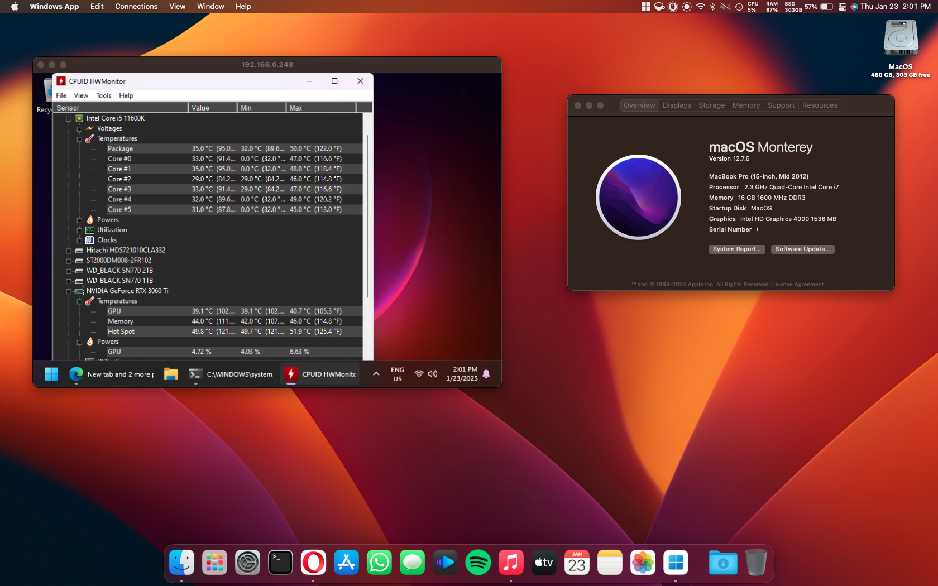Image resolution: width=938 pixels, height=586 pixels.
Task: Open Downloads folder in the Dock
Action: pos(723,563)
